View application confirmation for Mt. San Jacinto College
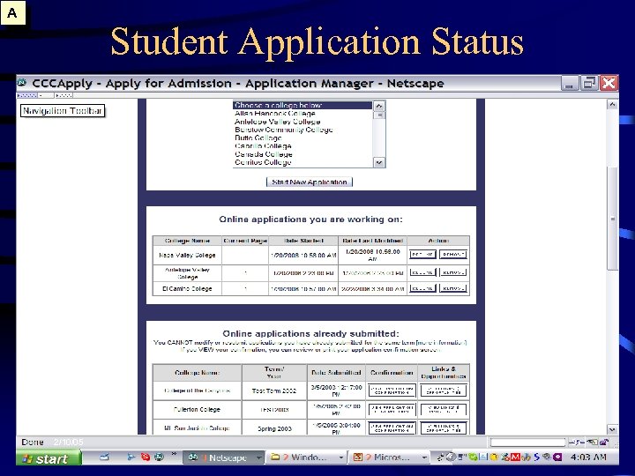635x476 pixels. [x=392, y=428]
